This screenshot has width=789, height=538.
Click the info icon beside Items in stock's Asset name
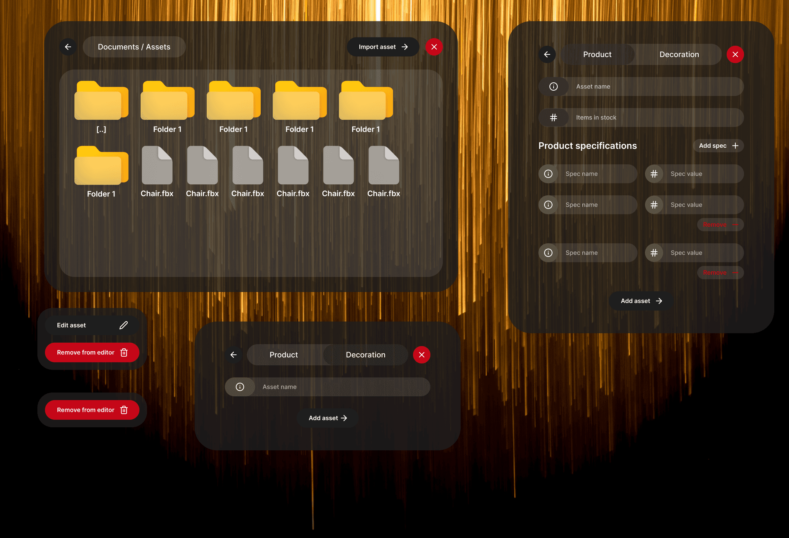pos(554,87)
